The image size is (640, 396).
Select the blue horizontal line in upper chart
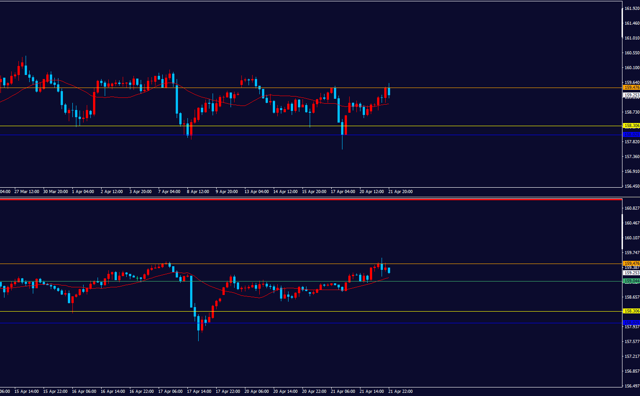point(270,135)
